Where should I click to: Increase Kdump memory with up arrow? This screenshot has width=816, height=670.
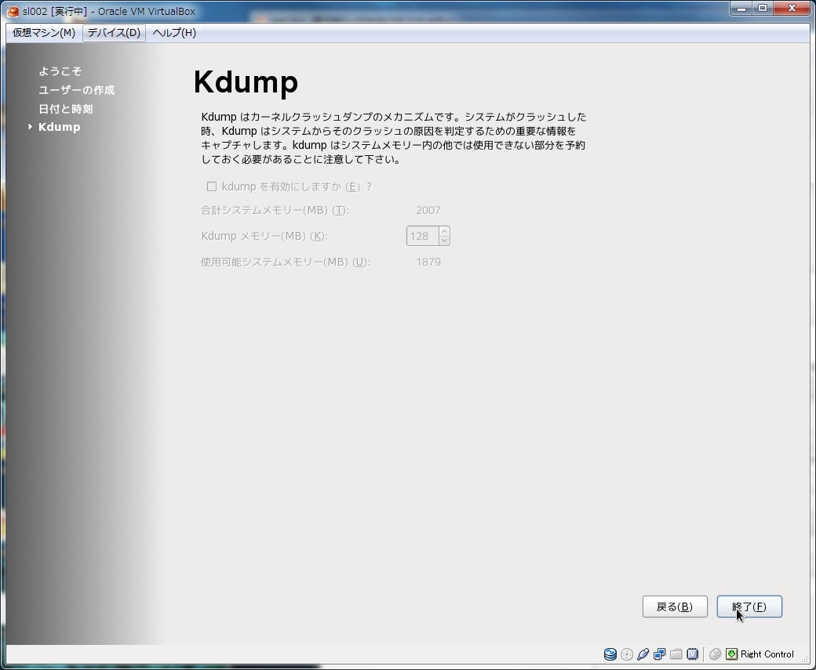[444, 231]
